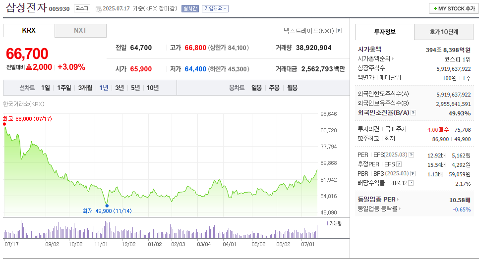Click the 전일 value 64,700
479x259 pixels.
click(x=141, y=48)
